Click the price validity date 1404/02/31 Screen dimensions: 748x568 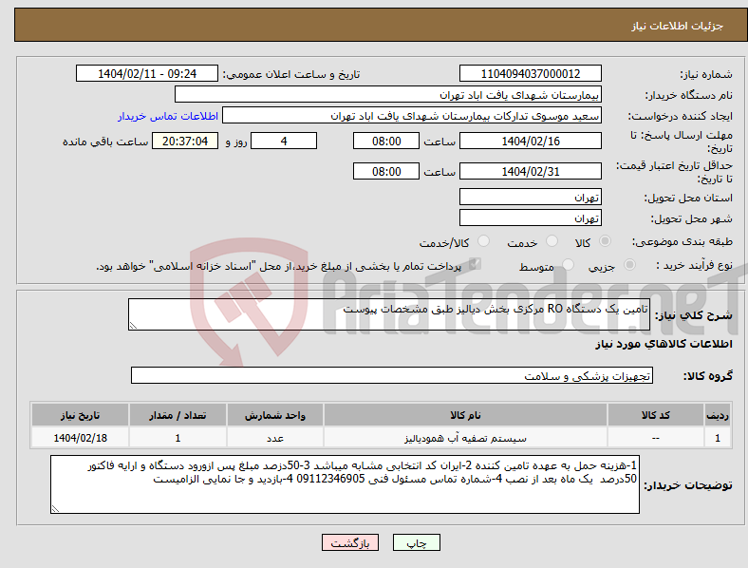click(x=531, y=171)
